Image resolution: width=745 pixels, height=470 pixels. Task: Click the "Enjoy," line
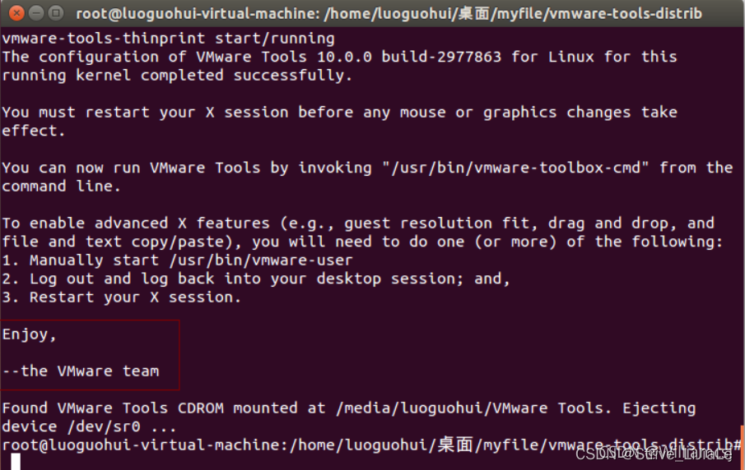(x=30, y=334)
